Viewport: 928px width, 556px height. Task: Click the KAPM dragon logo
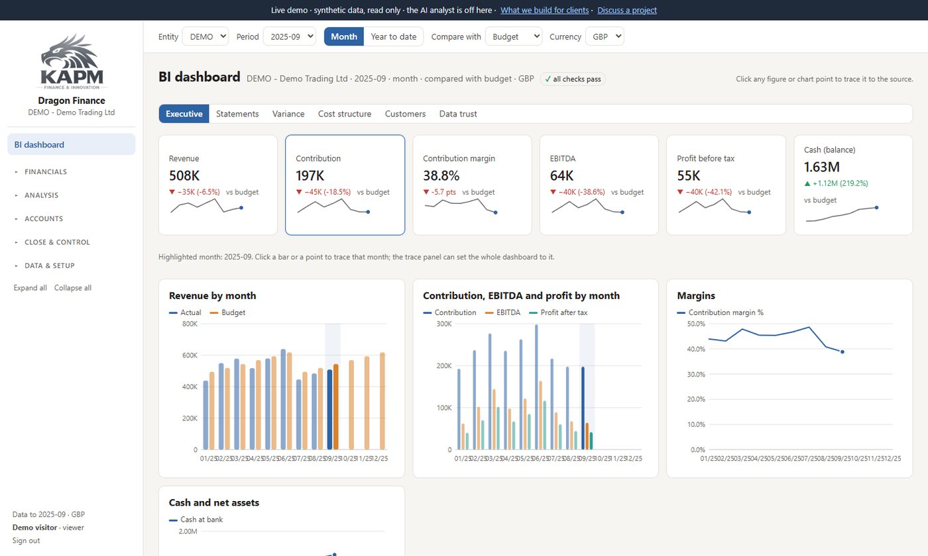click(x=72, y=62)
